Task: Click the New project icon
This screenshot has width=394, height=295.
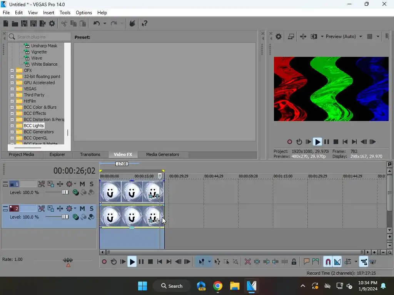Action: pyautogui.click(x=5, y=23)
